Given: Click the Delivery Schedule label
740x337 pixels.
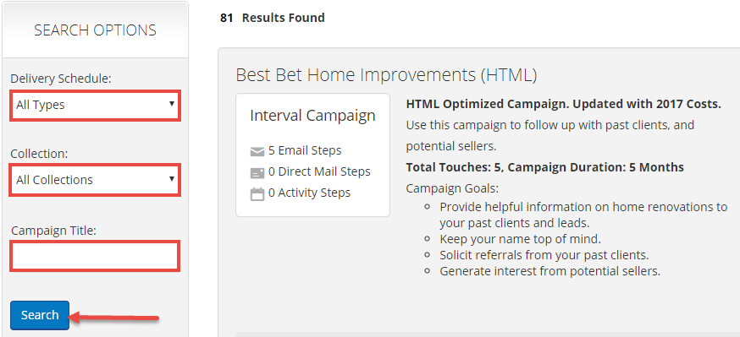Looking at the screenshot, I should 61,79.
